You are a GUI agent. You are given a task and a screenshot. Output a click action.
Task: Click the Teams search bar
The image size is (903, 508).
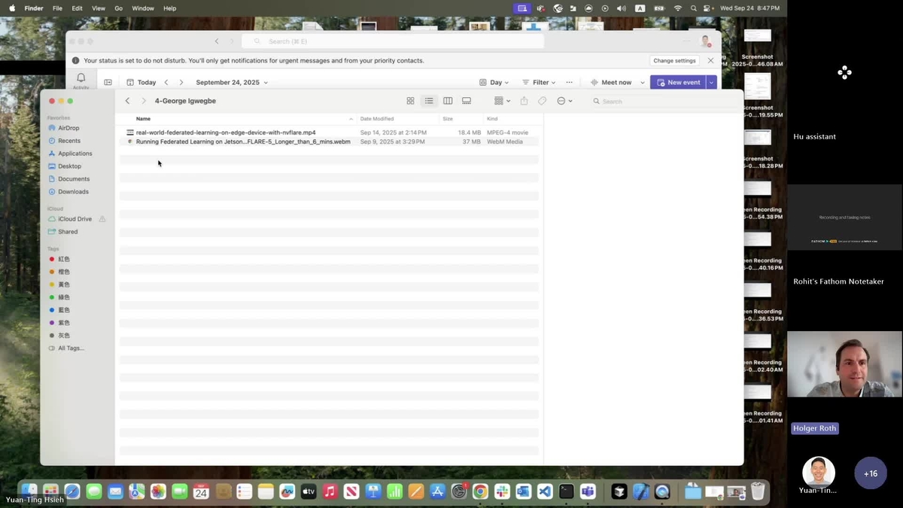point(393,41)
